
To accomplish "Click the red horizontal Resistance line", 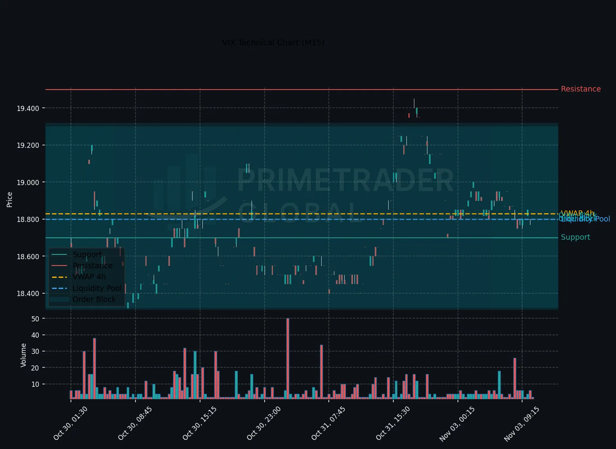I will click(301, 90).
